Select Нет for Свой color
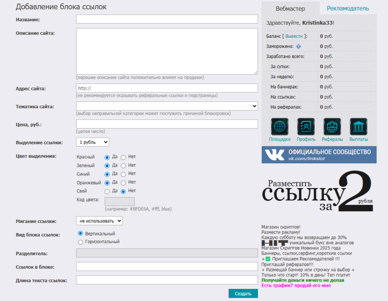The width and height of the screenshot is (388, 301). click(123, 192)
